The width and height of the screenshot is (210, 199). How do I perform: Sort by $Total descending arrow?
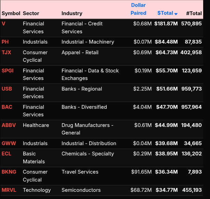tap(176, 14)
